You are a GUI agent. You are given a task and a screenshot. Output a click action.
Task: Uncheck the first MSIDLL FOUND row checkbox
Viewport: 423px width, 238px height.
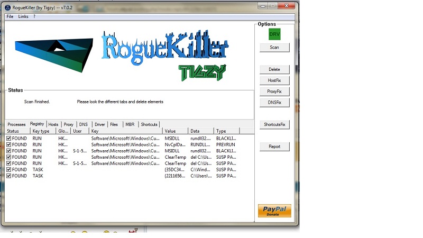(x=8, y=138)
